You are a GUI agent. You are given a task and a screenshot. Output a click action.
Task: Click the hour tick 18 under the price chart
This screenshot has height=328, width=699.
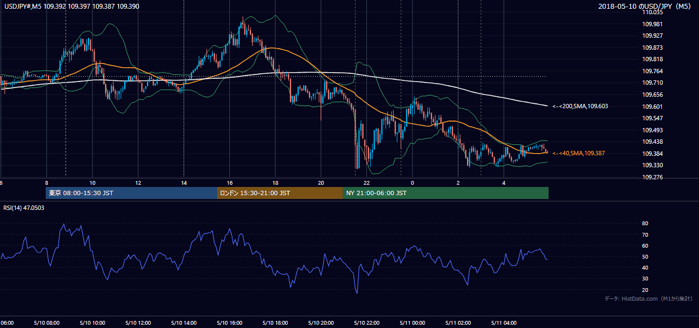point(275,183)
